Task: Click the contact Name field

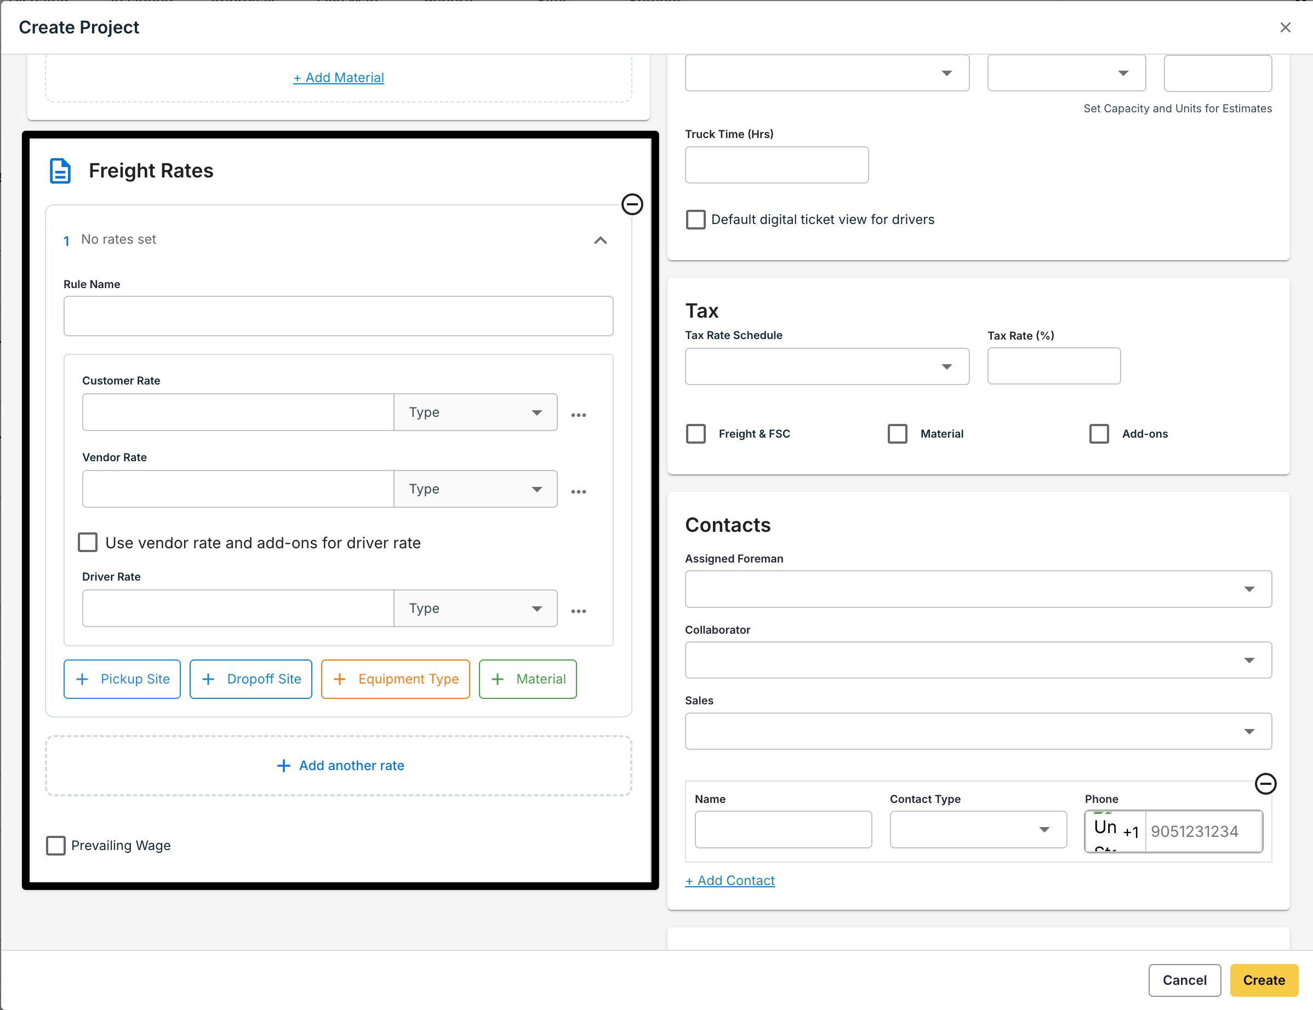Action: (783, 830)
